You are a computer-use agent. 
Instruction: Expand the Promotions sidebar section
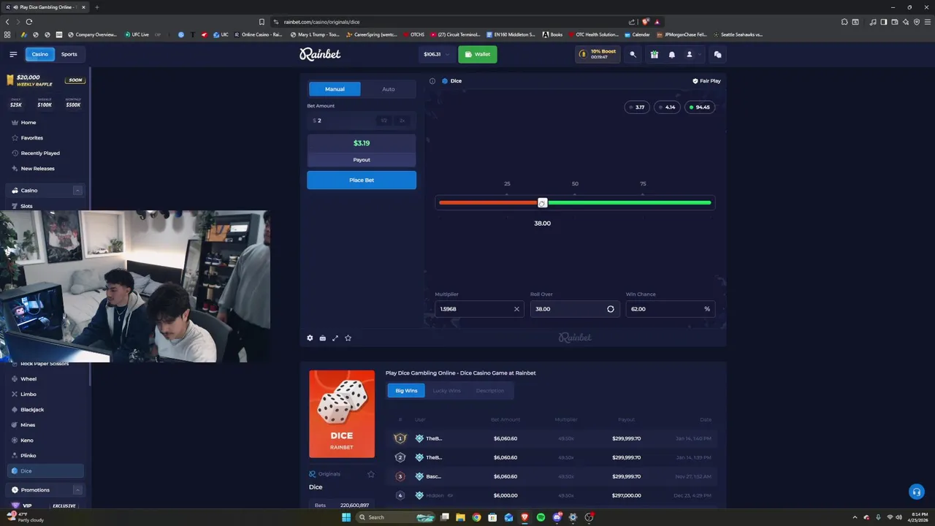coord(77,490)
